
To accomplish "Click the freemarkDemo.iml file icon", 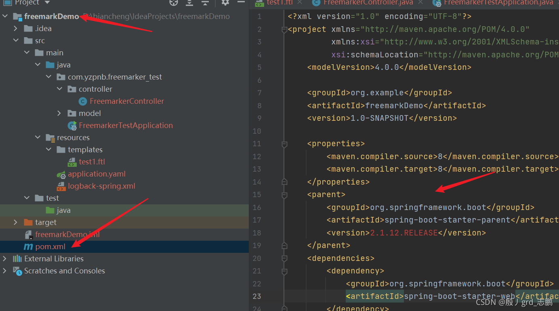I will [28, 235].
